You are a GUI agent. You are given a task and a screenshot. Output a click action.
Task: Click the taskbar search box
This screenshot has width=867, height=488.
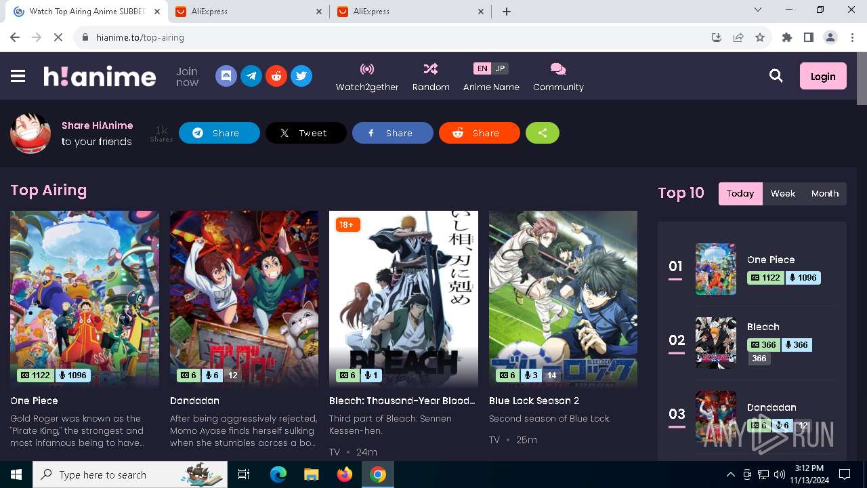pos(130,474)
